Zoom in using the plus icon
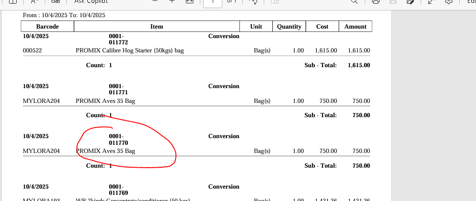Screen dimensions: 476x201 pyautogui.click(x=172, y=2)
